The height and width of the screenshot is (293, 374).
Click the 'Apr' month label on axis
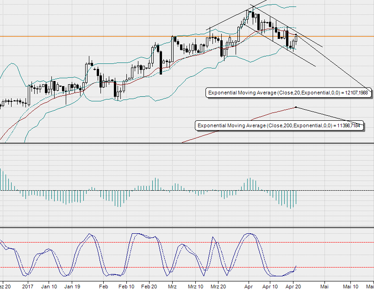[x=249, y=287]
